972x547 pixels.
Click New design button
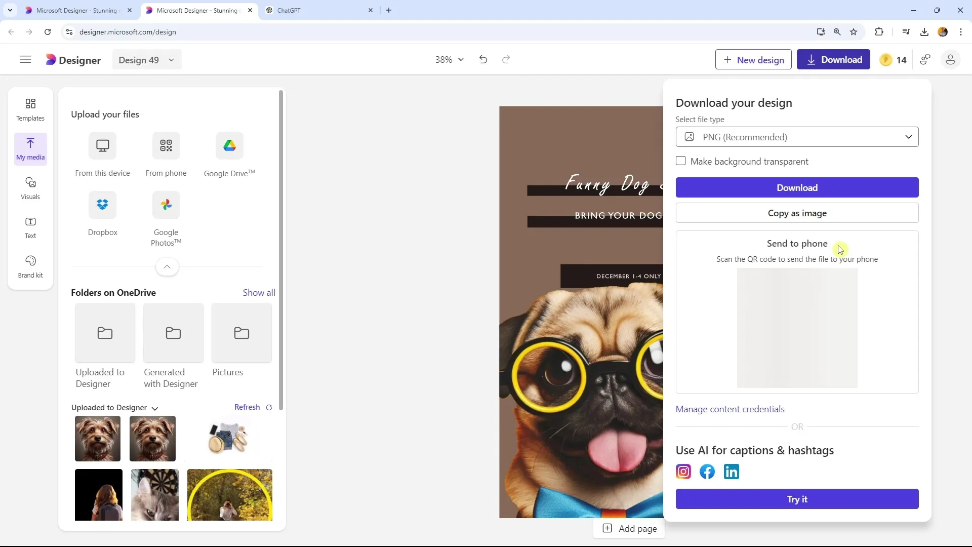(x=753, y=60)
